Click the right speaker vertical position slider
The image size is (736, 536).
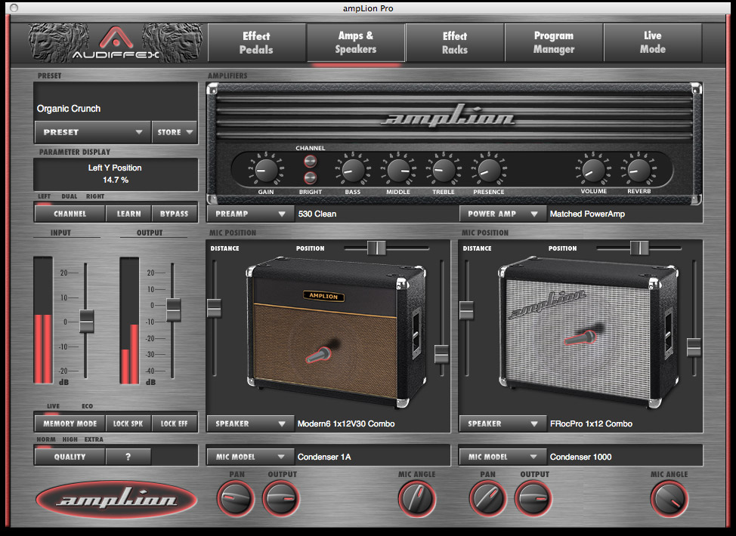[694, 347]
